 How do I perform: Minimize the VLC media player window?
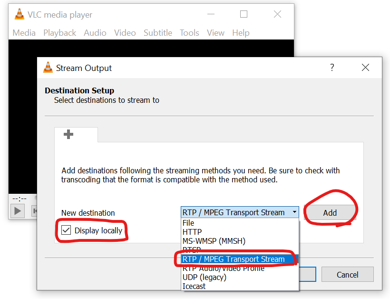[x=211, y=14]
